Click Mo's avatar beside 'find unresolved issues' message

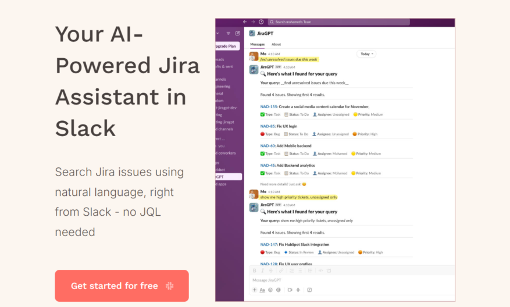[x=254, y=56]
